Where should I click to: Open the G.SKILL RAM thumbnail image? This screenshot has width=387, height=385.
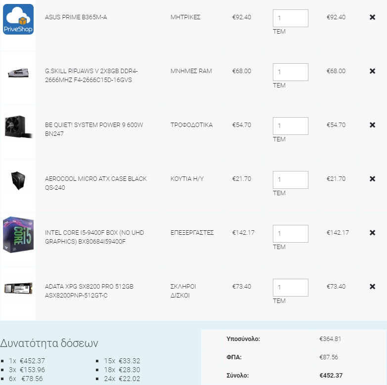click(x=18, y=73)
